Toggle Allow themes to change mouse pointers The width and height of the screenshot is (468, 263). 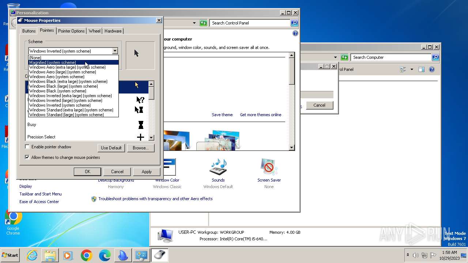tap(27, 157)
